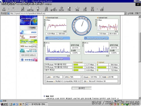Viewport: 141px width, 106px height.
Task: Click the Stop (중지) toolbar icon
Action: click(23, 9)
